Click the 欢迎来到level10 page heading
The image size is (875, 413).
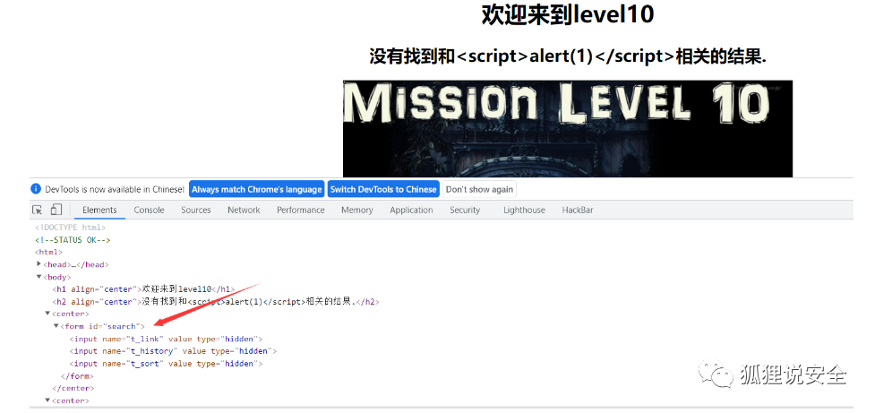click(x=568, y=15)
